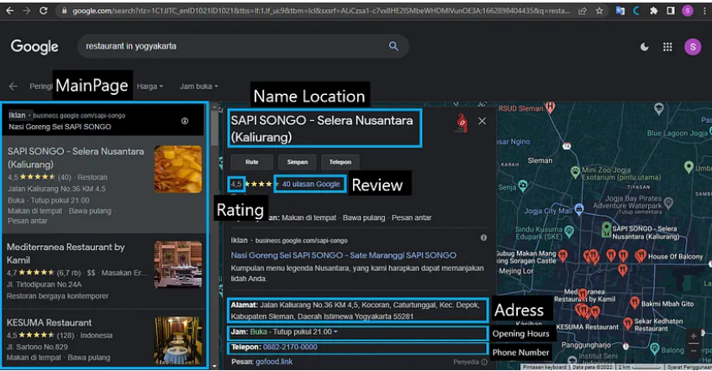Screen dimensions: 712x371
Task: Click the SAPI SONGO map pin
Action: (606, 229)
